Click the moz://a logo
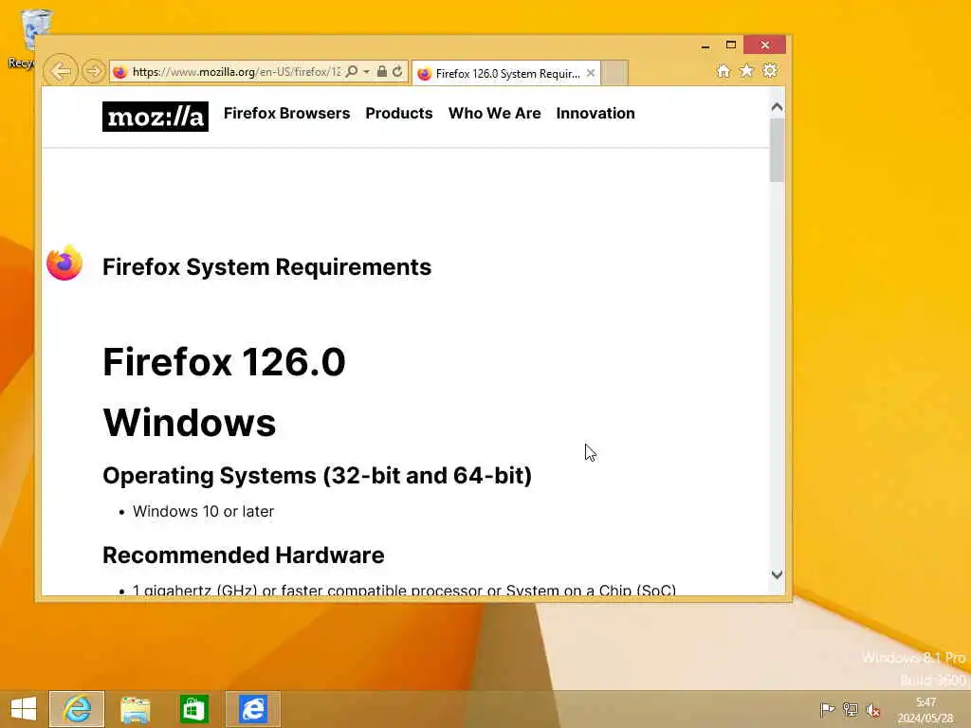971x728 pixels. click(156, 117)
